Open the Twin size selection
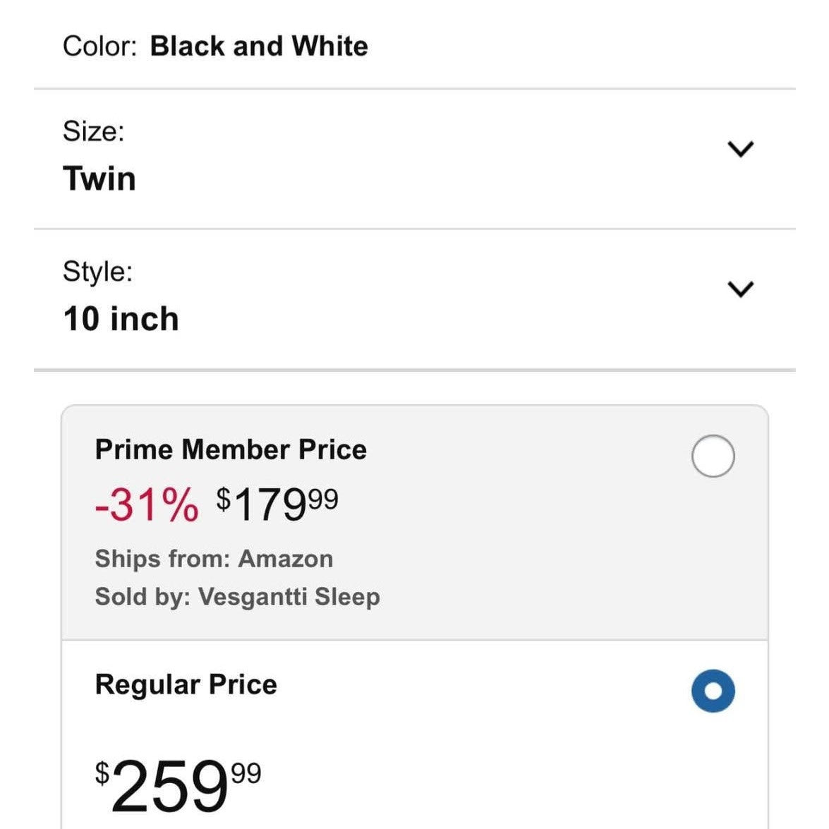829x829 pixels. coord(99,178)
